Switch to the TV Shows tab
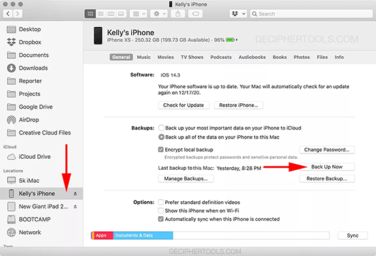376x256 pixels. point(192,57)
